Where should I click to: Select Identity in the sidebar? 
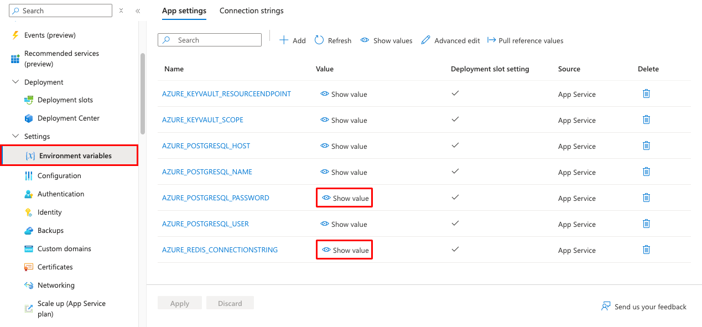[x=49, y=212]
